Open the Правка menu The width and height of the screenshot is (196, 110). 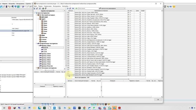click(x=40, y=6)
